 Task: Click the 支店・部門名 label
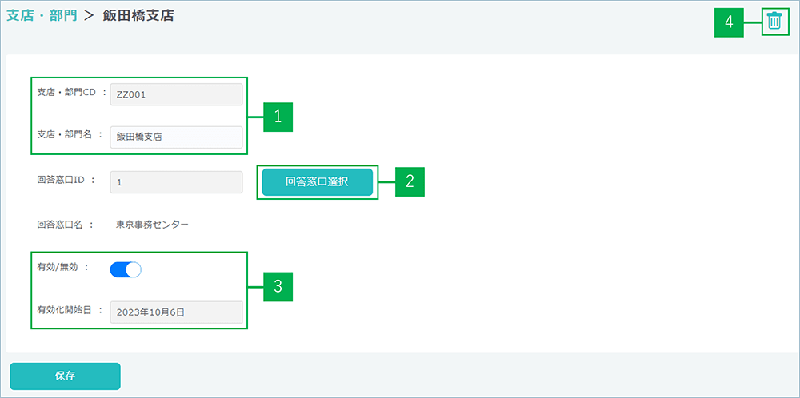pyautogui.click(x=66, y=135)
